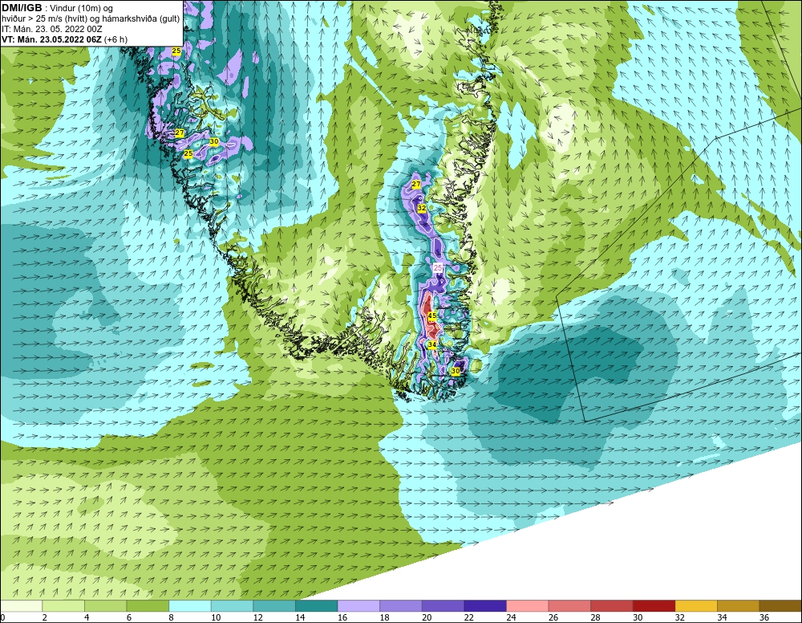Select the legend scale number 16
802x623 pixels.
[342, 617]
